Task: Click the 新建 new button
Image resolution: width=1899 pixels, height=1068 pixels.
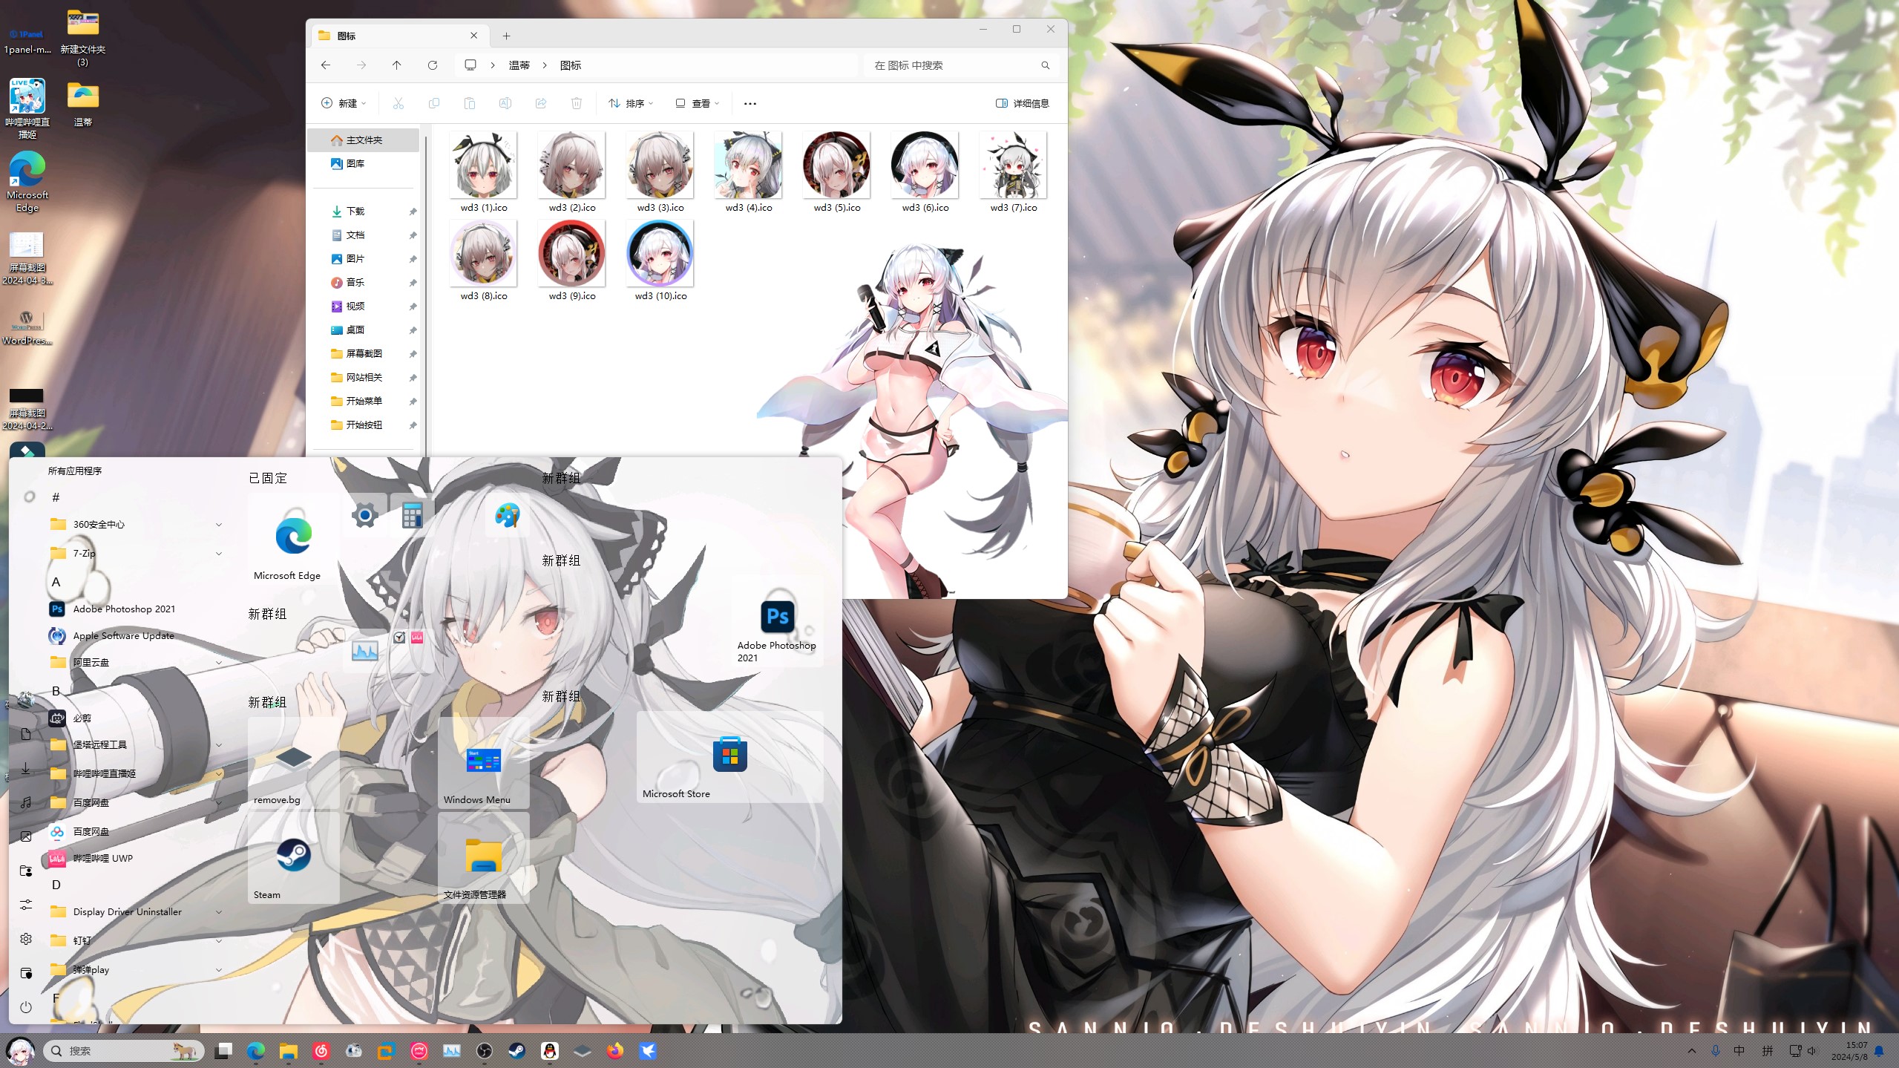Action: pos(344,103)
